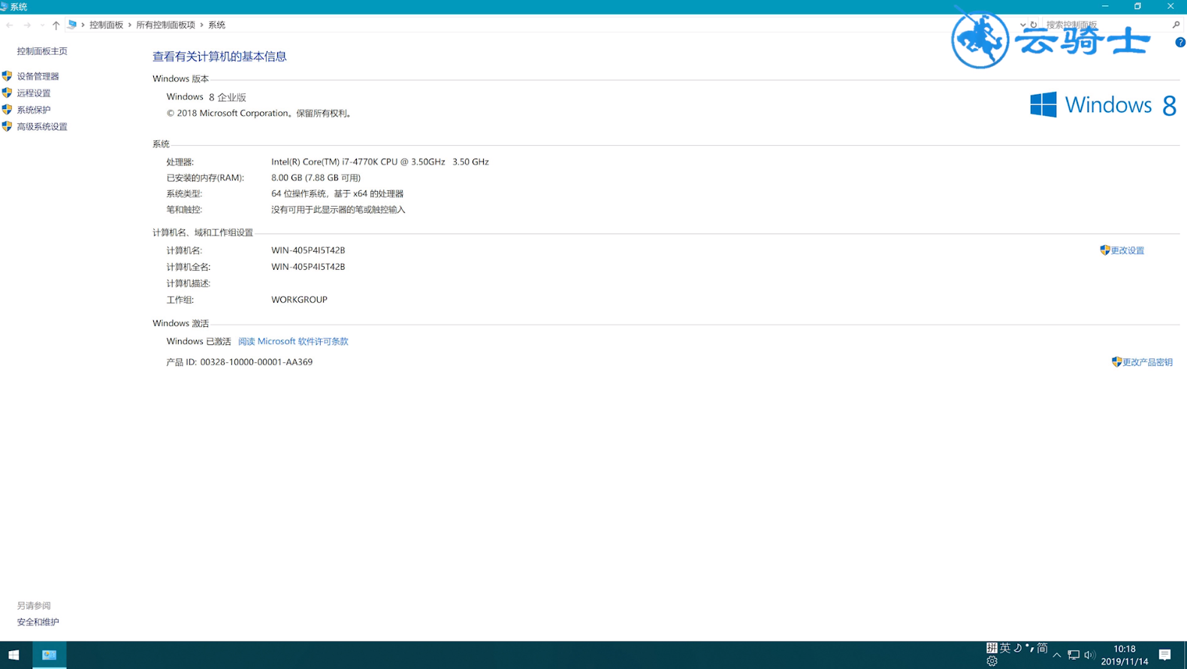Click the system window title icon
This screenshot has height=669, width=1187.
[4, 7]
